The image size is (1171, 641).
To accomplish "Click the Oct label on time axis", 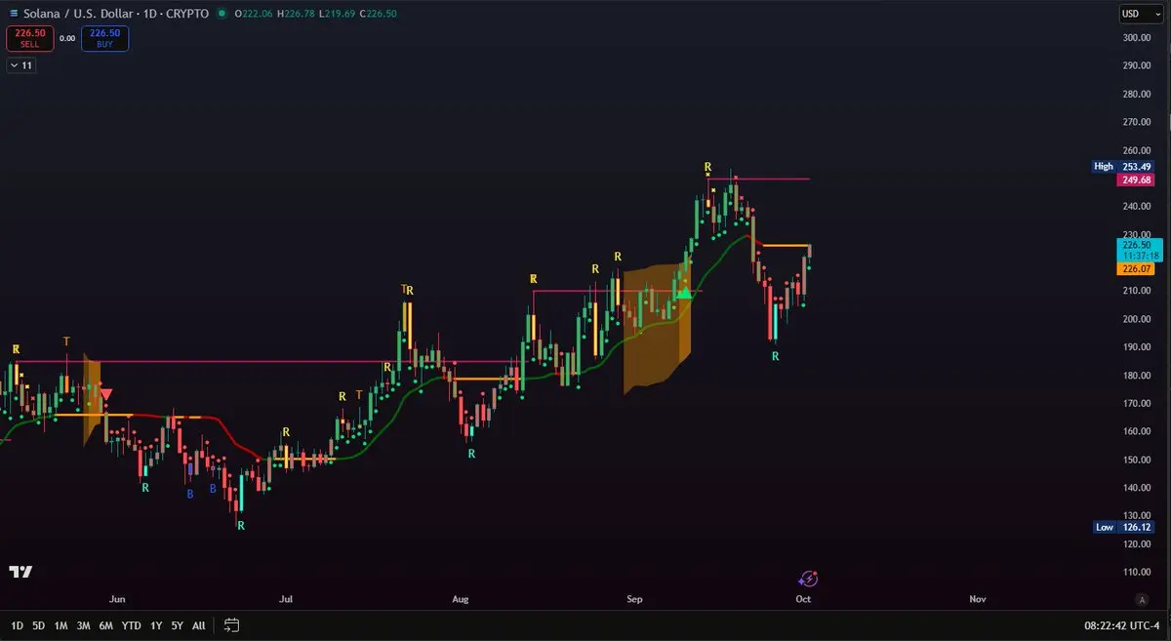I will 803,597.
